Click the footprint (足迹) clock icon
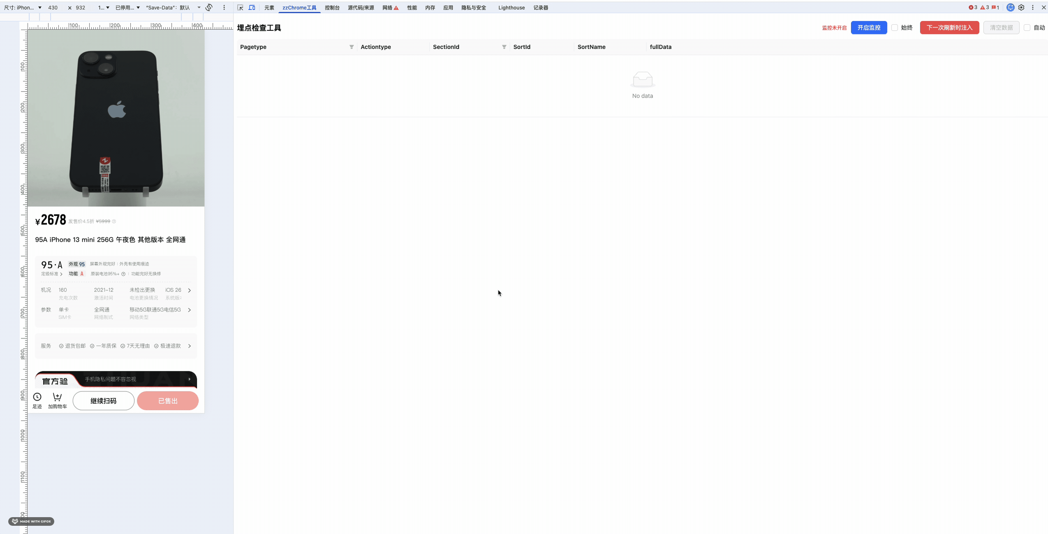Viewport: 1048px width, 534px height. point(37,397)
